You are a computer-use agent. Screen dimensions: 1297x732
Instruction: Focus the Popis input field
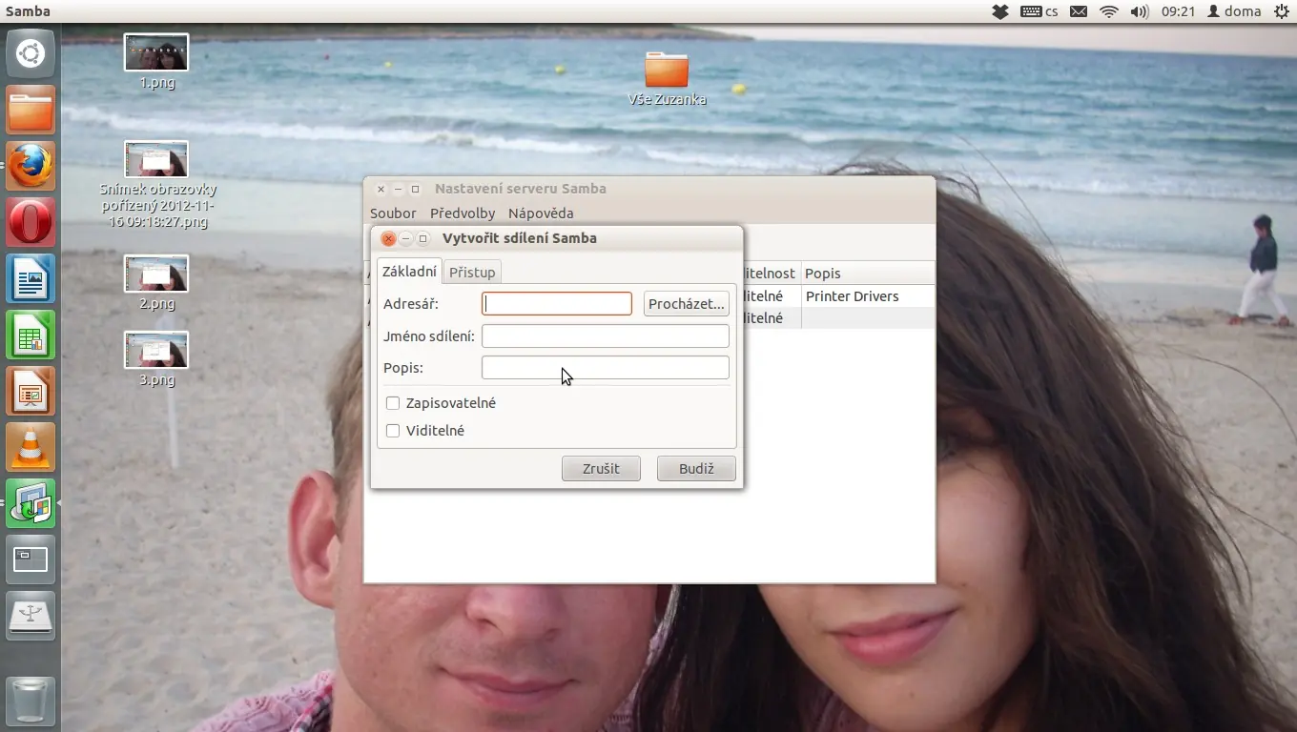[x=606, y=368]
